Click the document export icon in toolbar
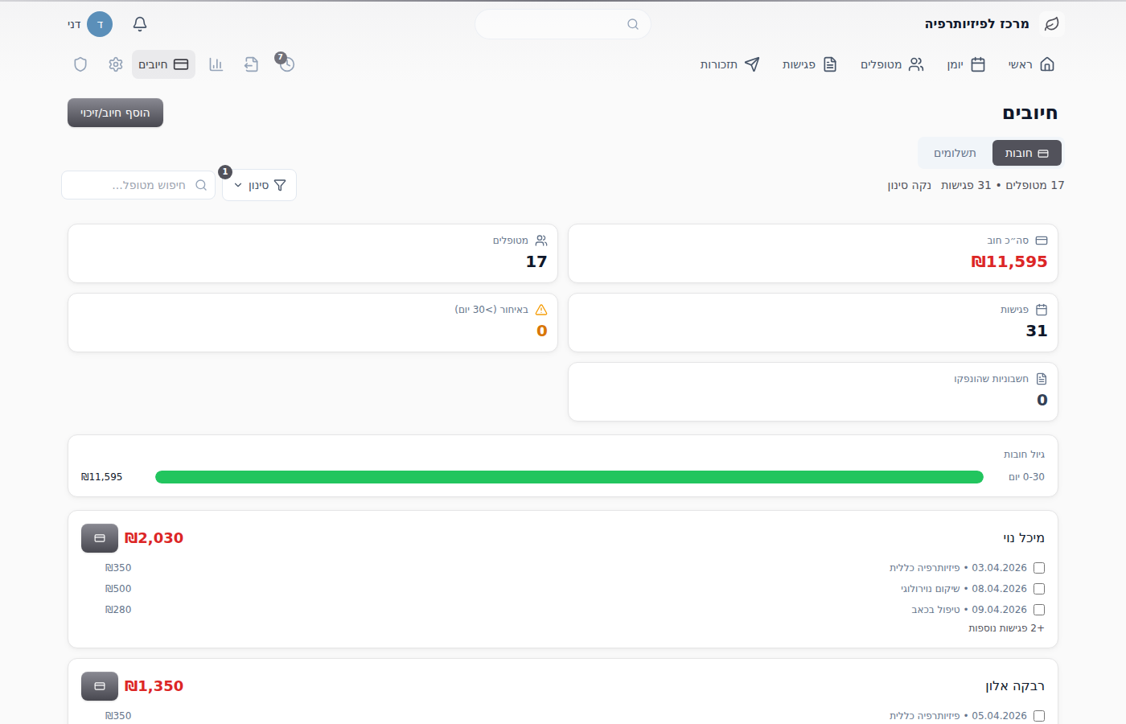The width and height of the screenshot is (1126, 724). 251,64
